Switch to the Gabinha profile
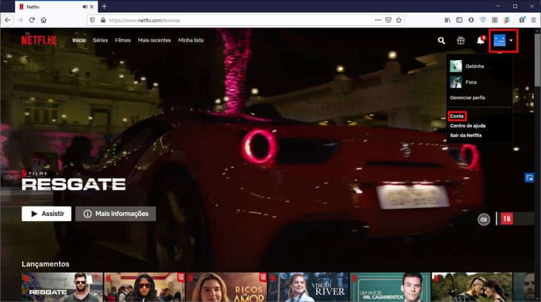 coord(474,66)
